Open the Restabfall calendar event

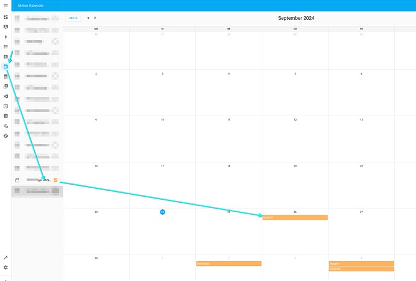coord(361,269)
